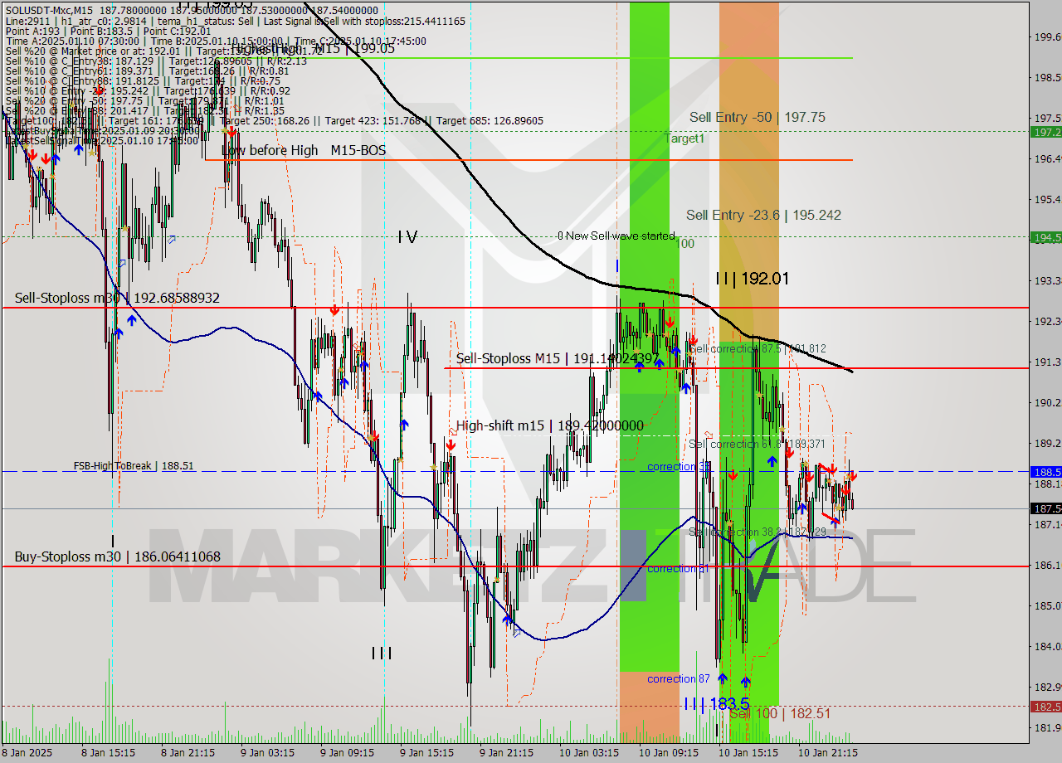Click the 'Low before High M15-BOS' label
The height and width of the screenshot is (763, 1062).
pos(304,150)
